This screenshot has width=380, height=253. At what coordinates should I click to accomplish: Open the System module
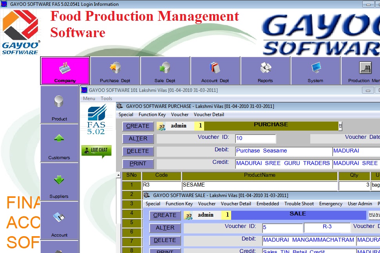click(315, 70)
